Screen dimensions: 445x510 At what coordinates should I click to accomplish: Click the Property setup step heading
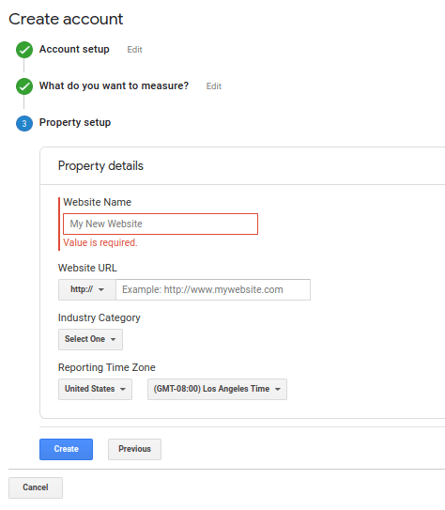pyautogui.click(x=75, y=123)
